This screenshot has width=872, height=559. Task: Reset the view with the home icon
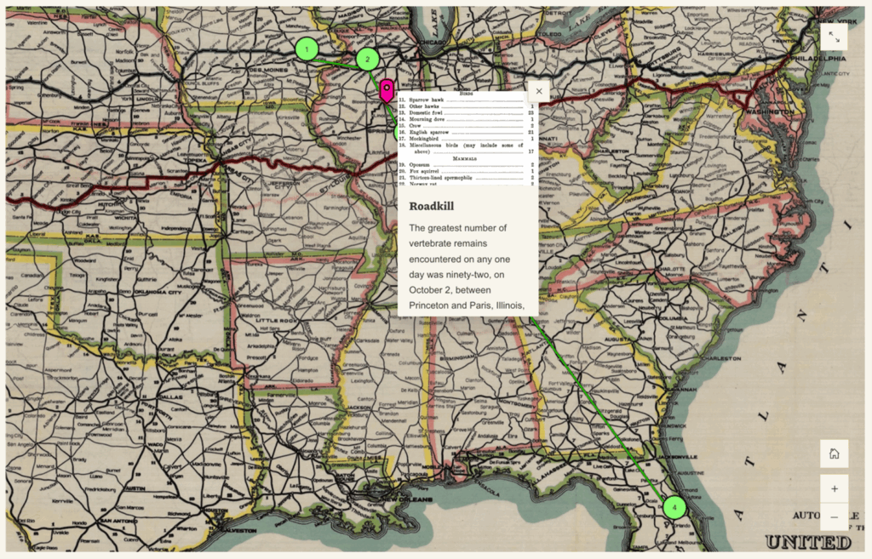[x=834, y=453]
